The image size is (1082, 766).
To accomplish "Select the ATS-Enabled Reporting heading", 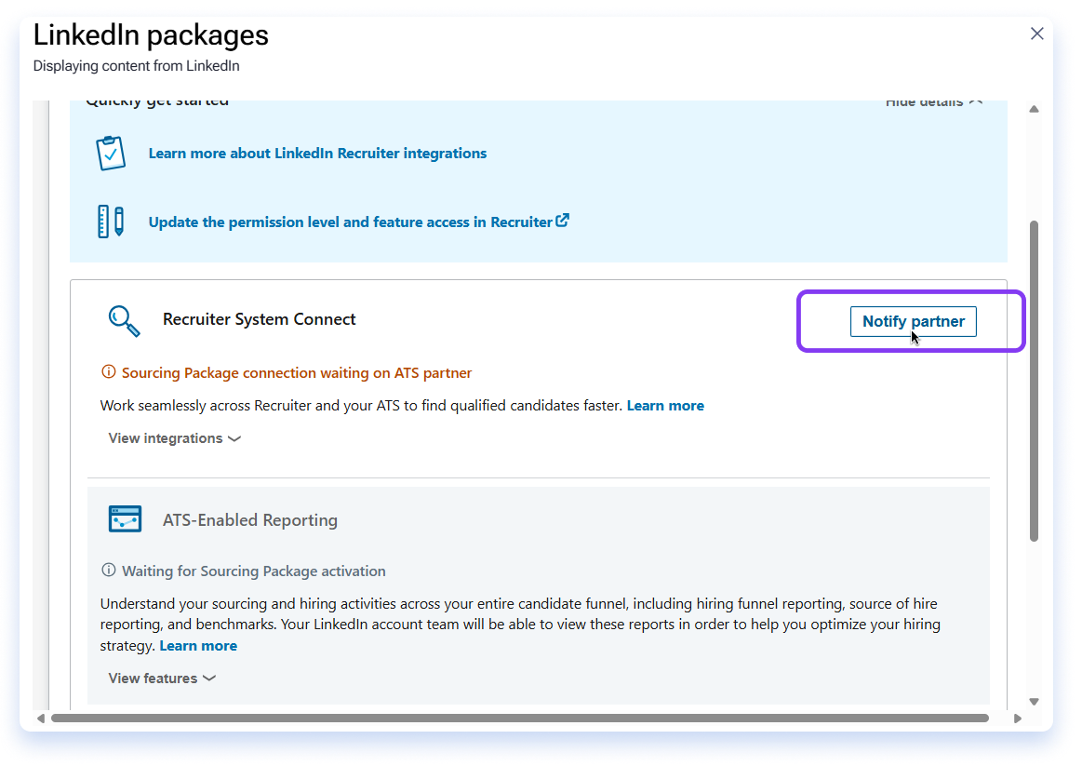I will click(249, 520).
